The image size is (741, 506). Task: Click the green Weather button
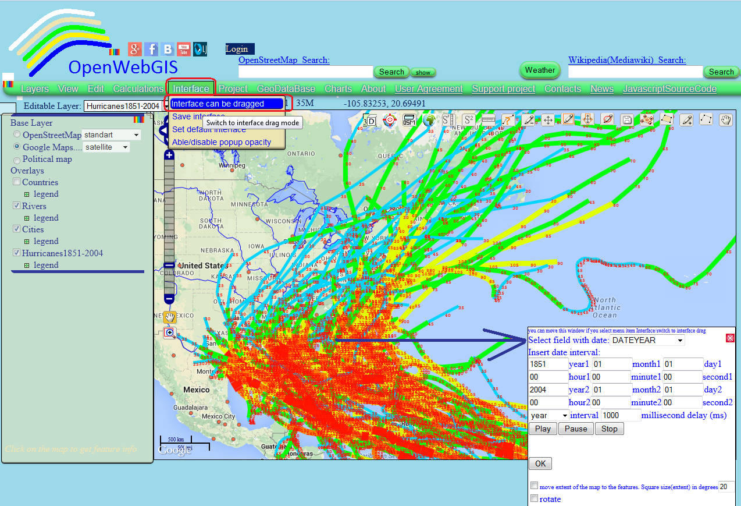click(540, 70)
